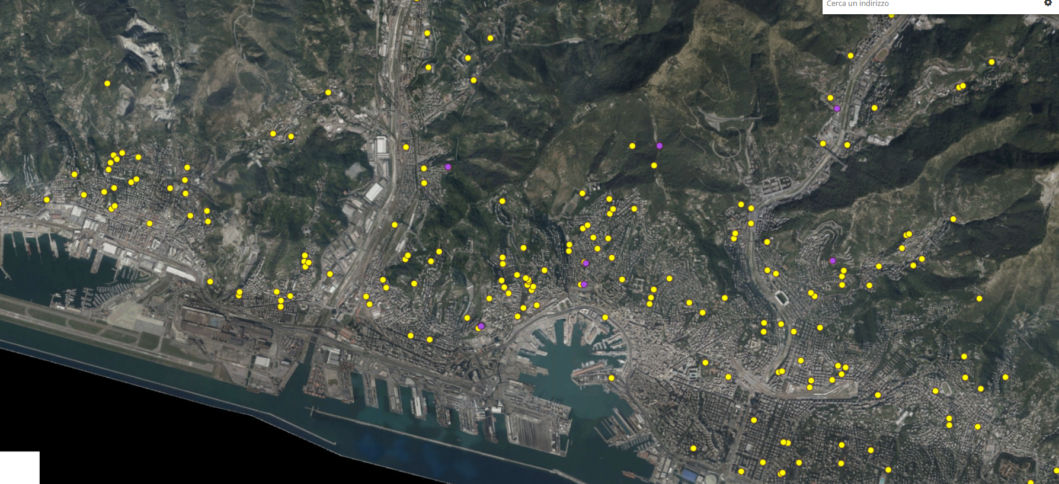
Task: Click yellow marker just above top-right purple marker
Action: pyautogui.click(x=830, y=98)
